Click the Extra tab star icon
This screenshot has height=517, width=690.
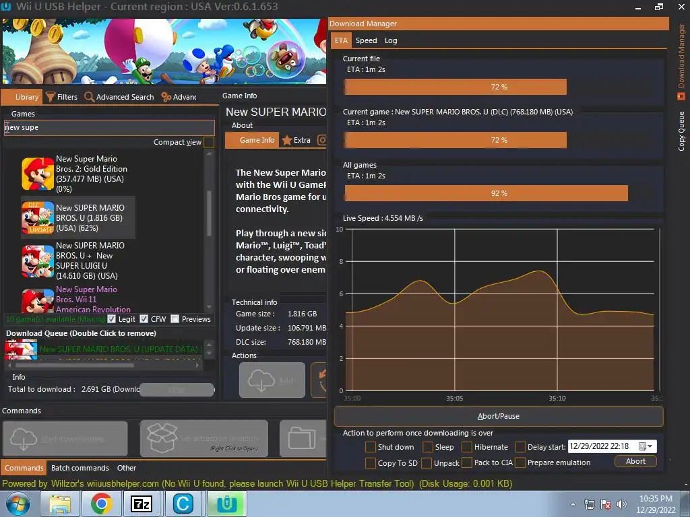pos(287,140)
